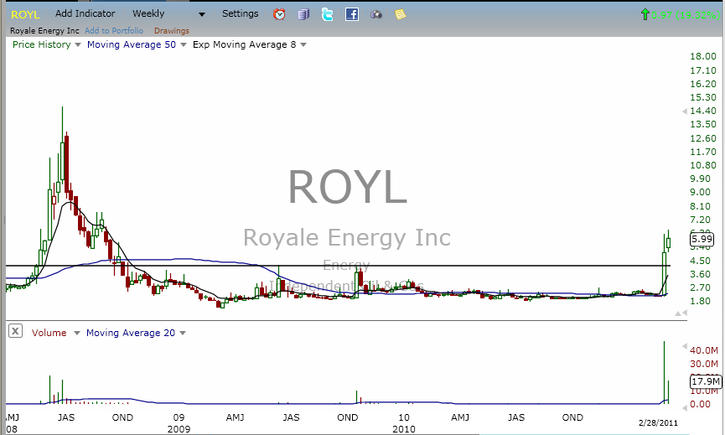
Task: Click the Royale Energy Inc company name
Action: pos(44,30)
